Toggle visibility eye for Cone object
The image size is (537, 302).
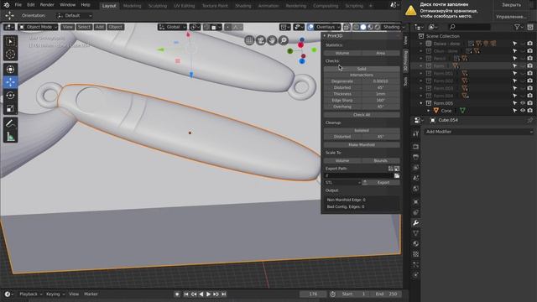pyautogui.click(x=523, y=111)
